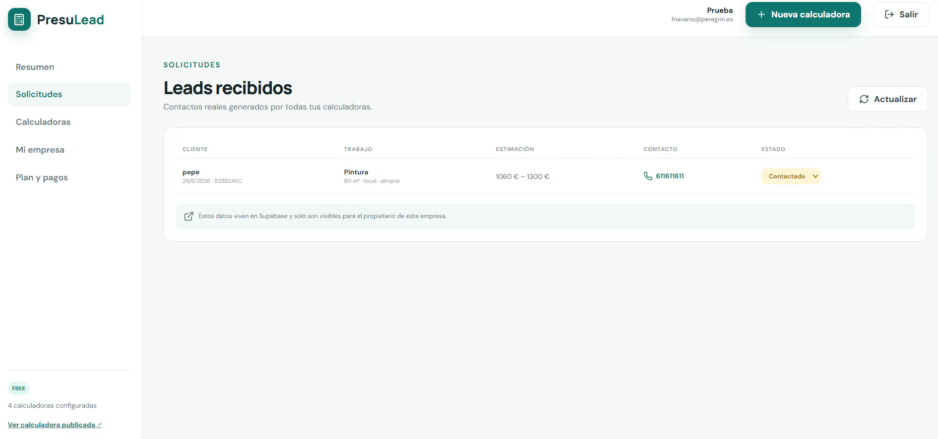Click the external link icon in Supabase notice

point(188,216)
